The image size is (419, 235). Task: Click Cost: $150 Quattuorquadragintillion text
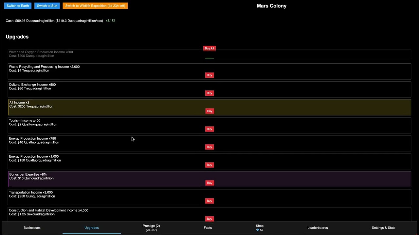[x=35, y=160]
